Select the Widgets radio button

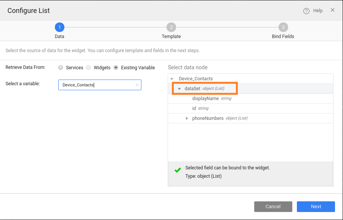point(88,68)
